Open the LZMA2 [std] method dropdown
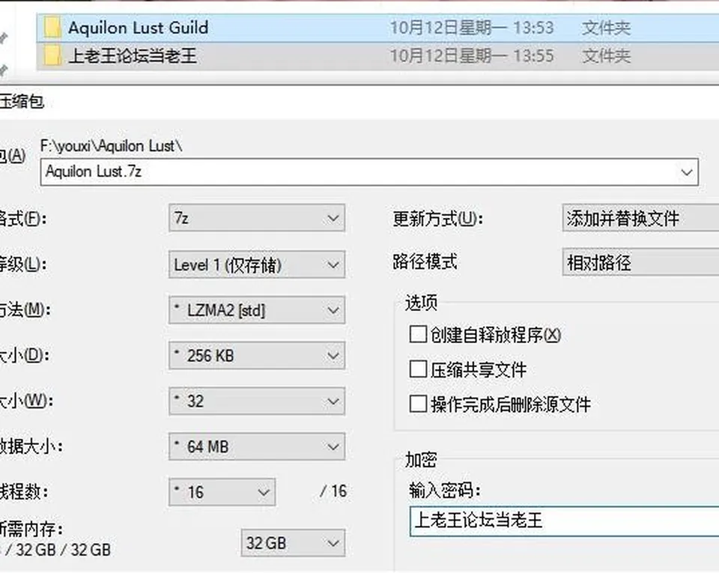The width and height of the screenshot is (719, 573). [257, 310]
